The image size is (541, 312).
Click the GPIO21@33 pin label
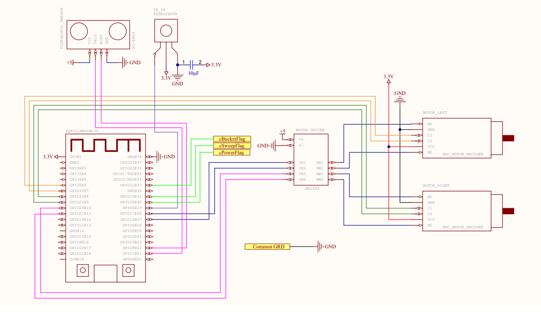pos(131,185)
